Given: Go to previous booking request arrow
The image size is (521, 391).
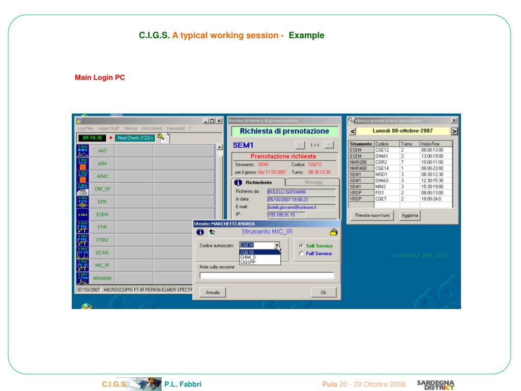Looking at the screenshot, I should click(300, 145).
